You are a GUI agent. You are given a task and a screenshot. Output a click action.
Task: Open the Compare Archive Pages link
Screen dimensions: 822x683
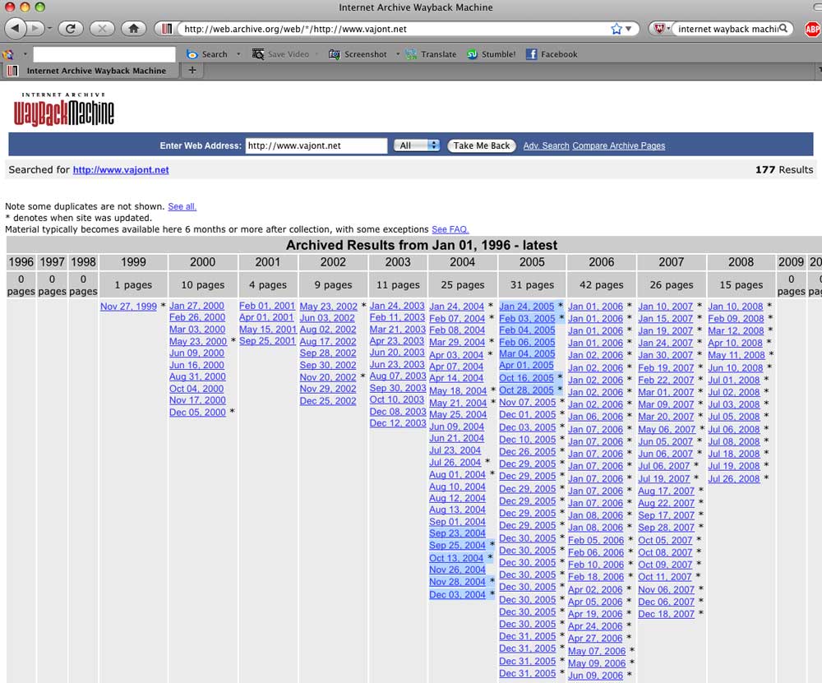click(619, 145)
